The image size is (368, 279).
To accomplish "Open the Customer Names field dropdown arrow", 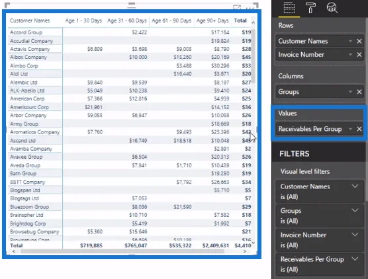I will tap(350, 41).
